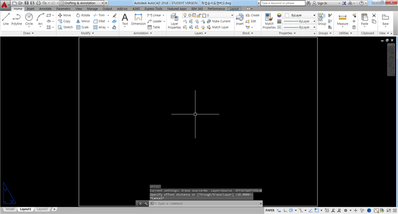Switch to the Annotate ribbon tab
Screen dimensions: 398x214
[x=45, y=9]
